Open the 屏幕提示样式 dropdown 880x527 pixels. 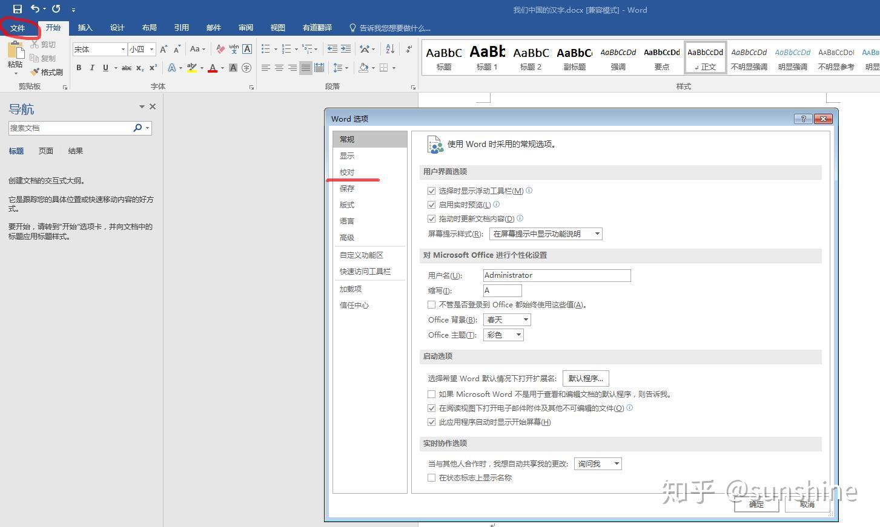tap(546, 234)
